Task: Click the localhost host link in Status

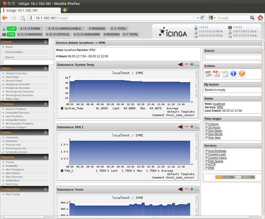Action: pos(219,104)
